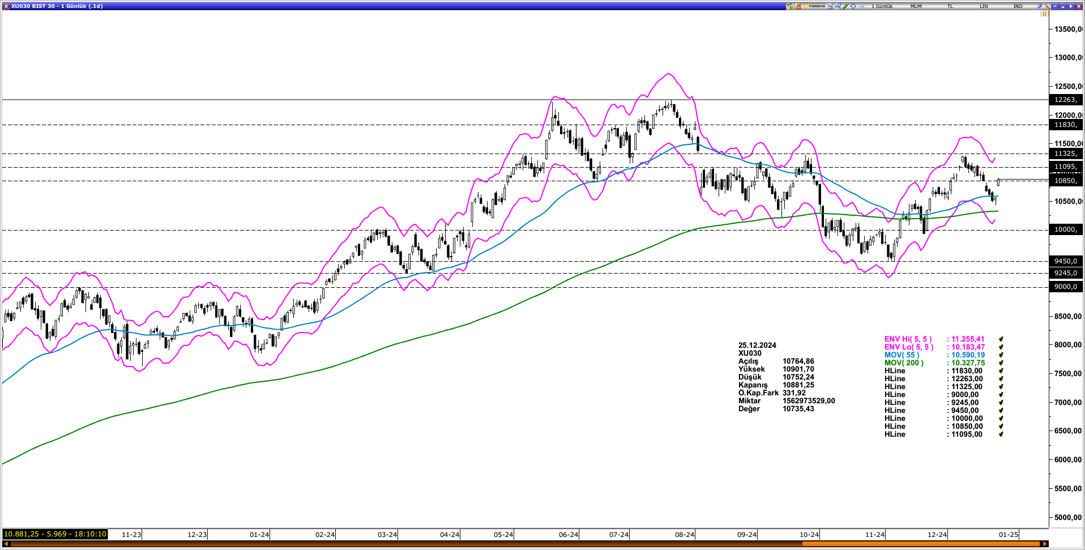1085x550 pixels.
Task: Select the green pencil drawing tool
Action: coord(845,6)
